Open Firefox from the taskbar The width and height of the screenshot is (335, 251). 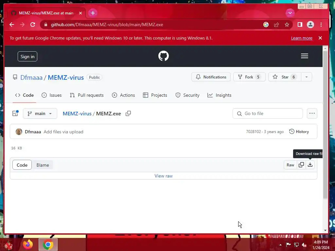pyautogui.click(x=28, y=244)
